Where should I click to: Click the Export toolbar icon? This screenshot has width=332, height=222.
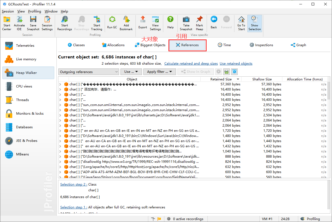click(x=143, y=23)
